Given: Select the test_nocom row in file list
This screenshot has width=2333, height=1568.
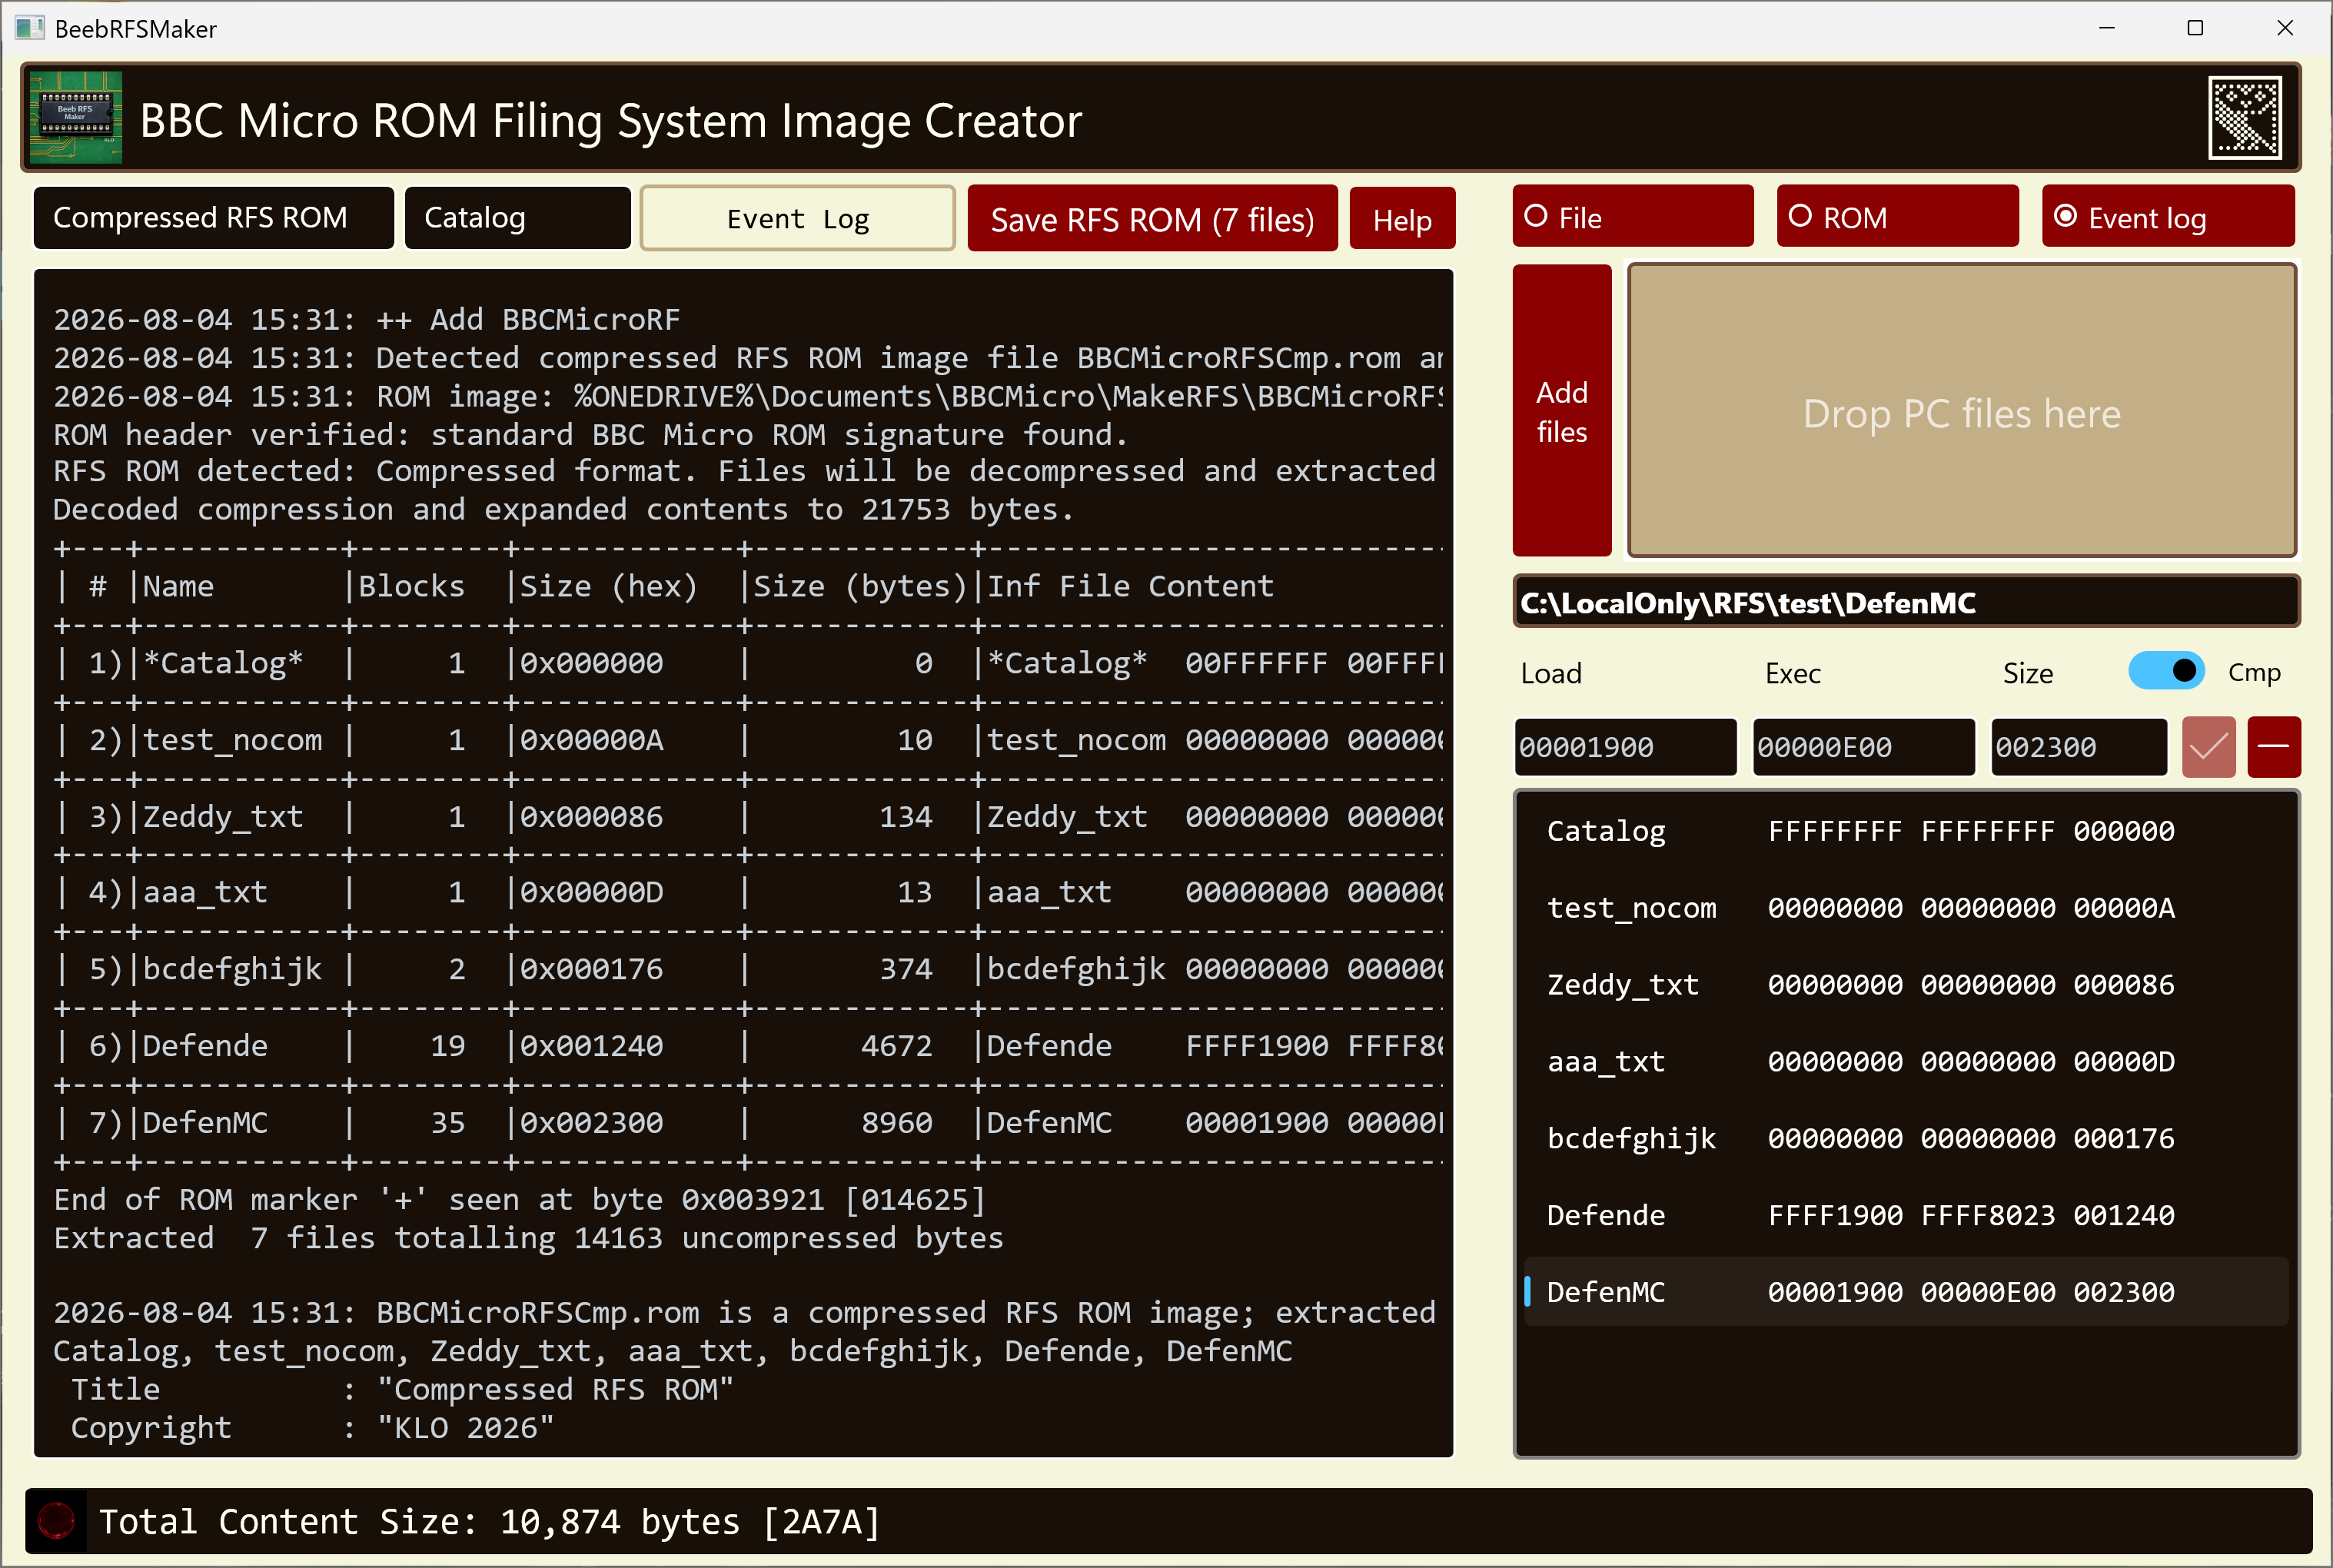Looking at the screenshot, I should pos(1906,908).
